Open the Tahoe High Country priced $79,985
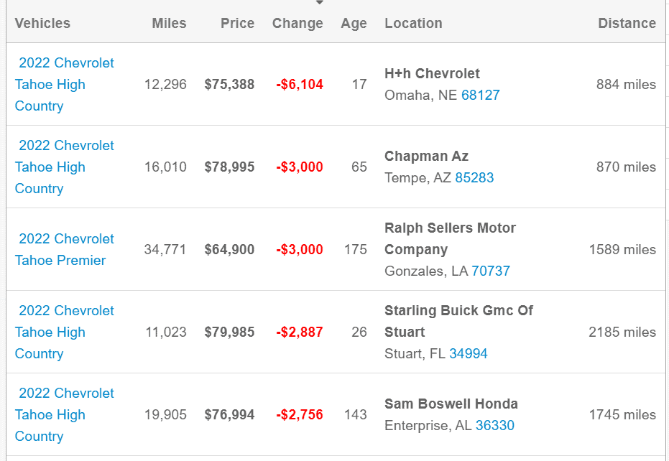This screenshot has width=669, height=461. click(65, 332)
